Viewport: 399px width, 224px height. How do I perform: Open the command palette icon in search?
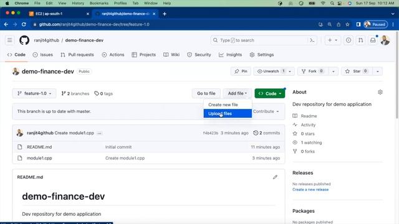(312, 40)
